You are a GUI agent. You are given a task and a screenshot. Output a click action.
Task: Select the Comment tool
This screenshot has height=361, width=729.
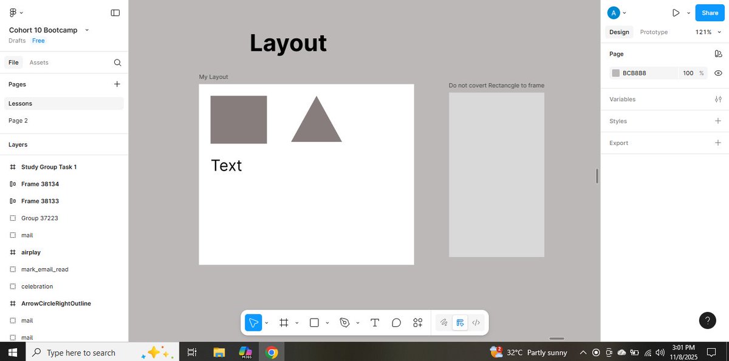tap(396, 322)
